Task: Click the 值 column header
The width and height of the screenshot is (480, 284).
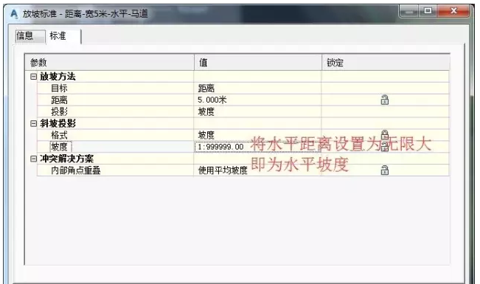Action: (x=258, y=63)
